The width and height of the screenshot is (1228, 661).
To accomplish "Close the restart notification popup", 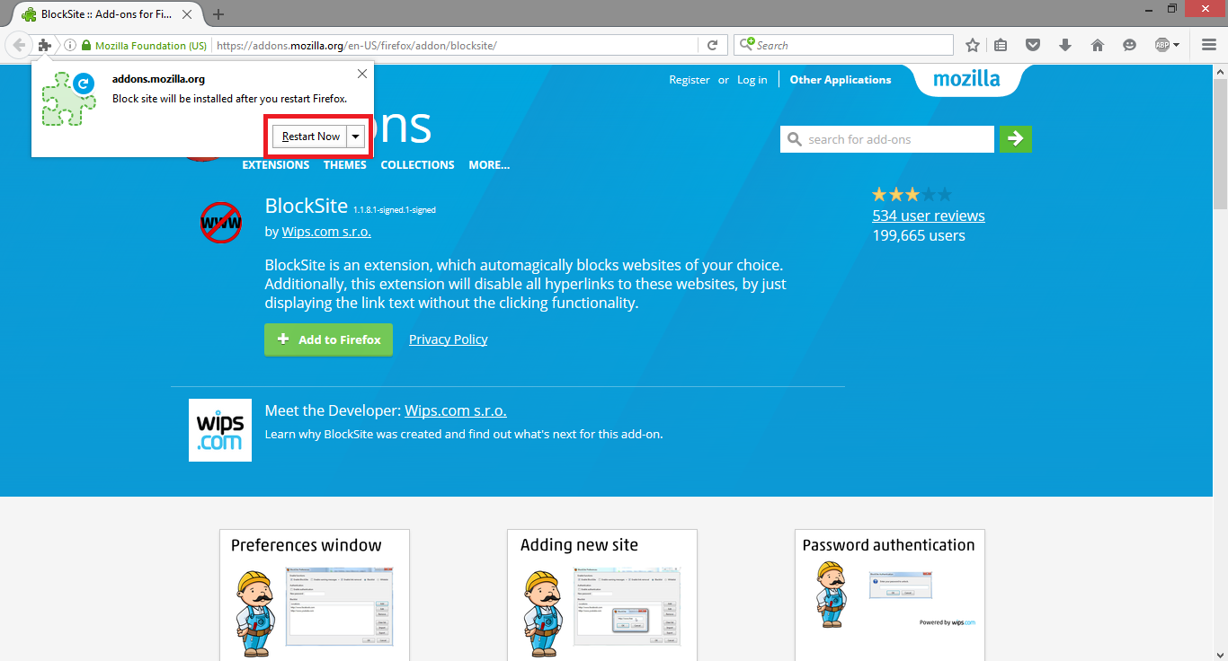I will click(362, 74).
